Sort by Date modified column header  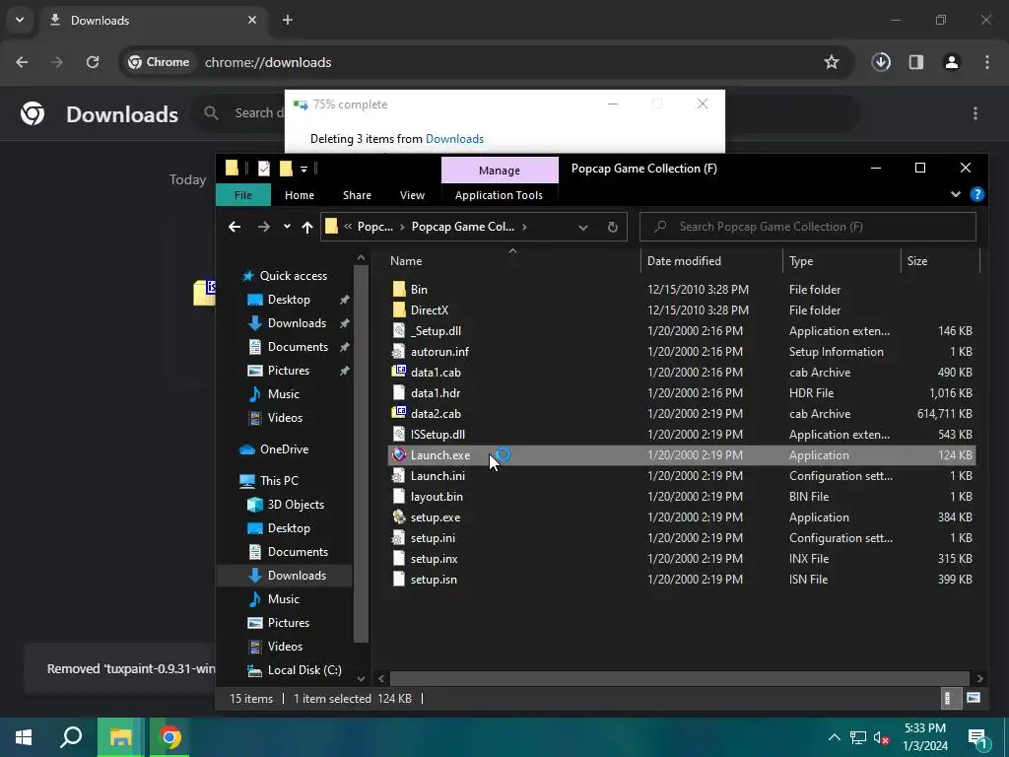pyautogui.click(x=684, y=260)
